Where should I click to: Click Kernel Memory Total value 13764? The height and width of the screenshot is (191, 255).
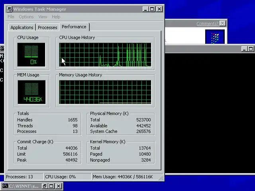[145, 148]
